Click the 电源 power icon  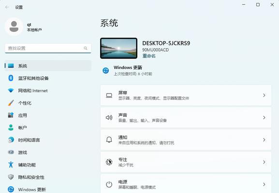point(109,184)
